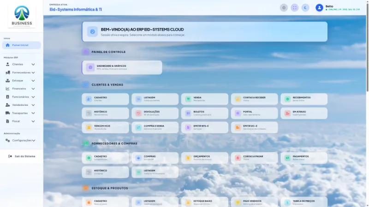The width and height of the screenshot is (369, 207).
Task: Toggle dark mode moon icon
Action: point(305,8)
